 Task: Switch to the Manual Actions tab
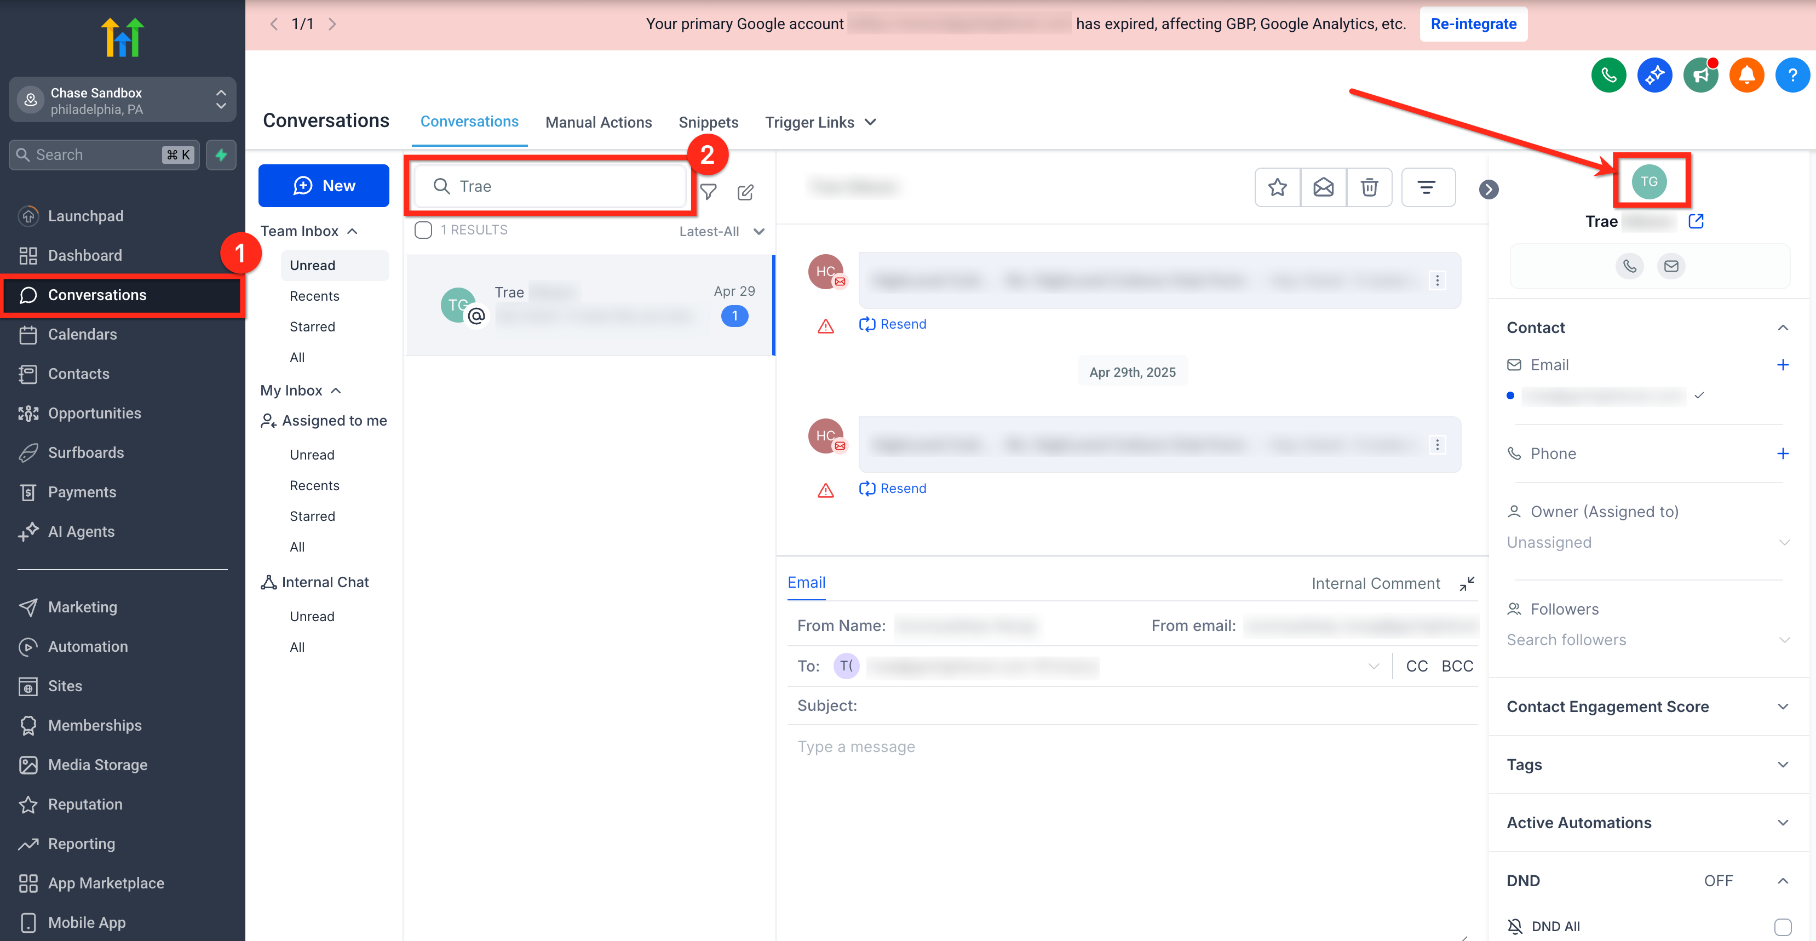click(598, 122)
